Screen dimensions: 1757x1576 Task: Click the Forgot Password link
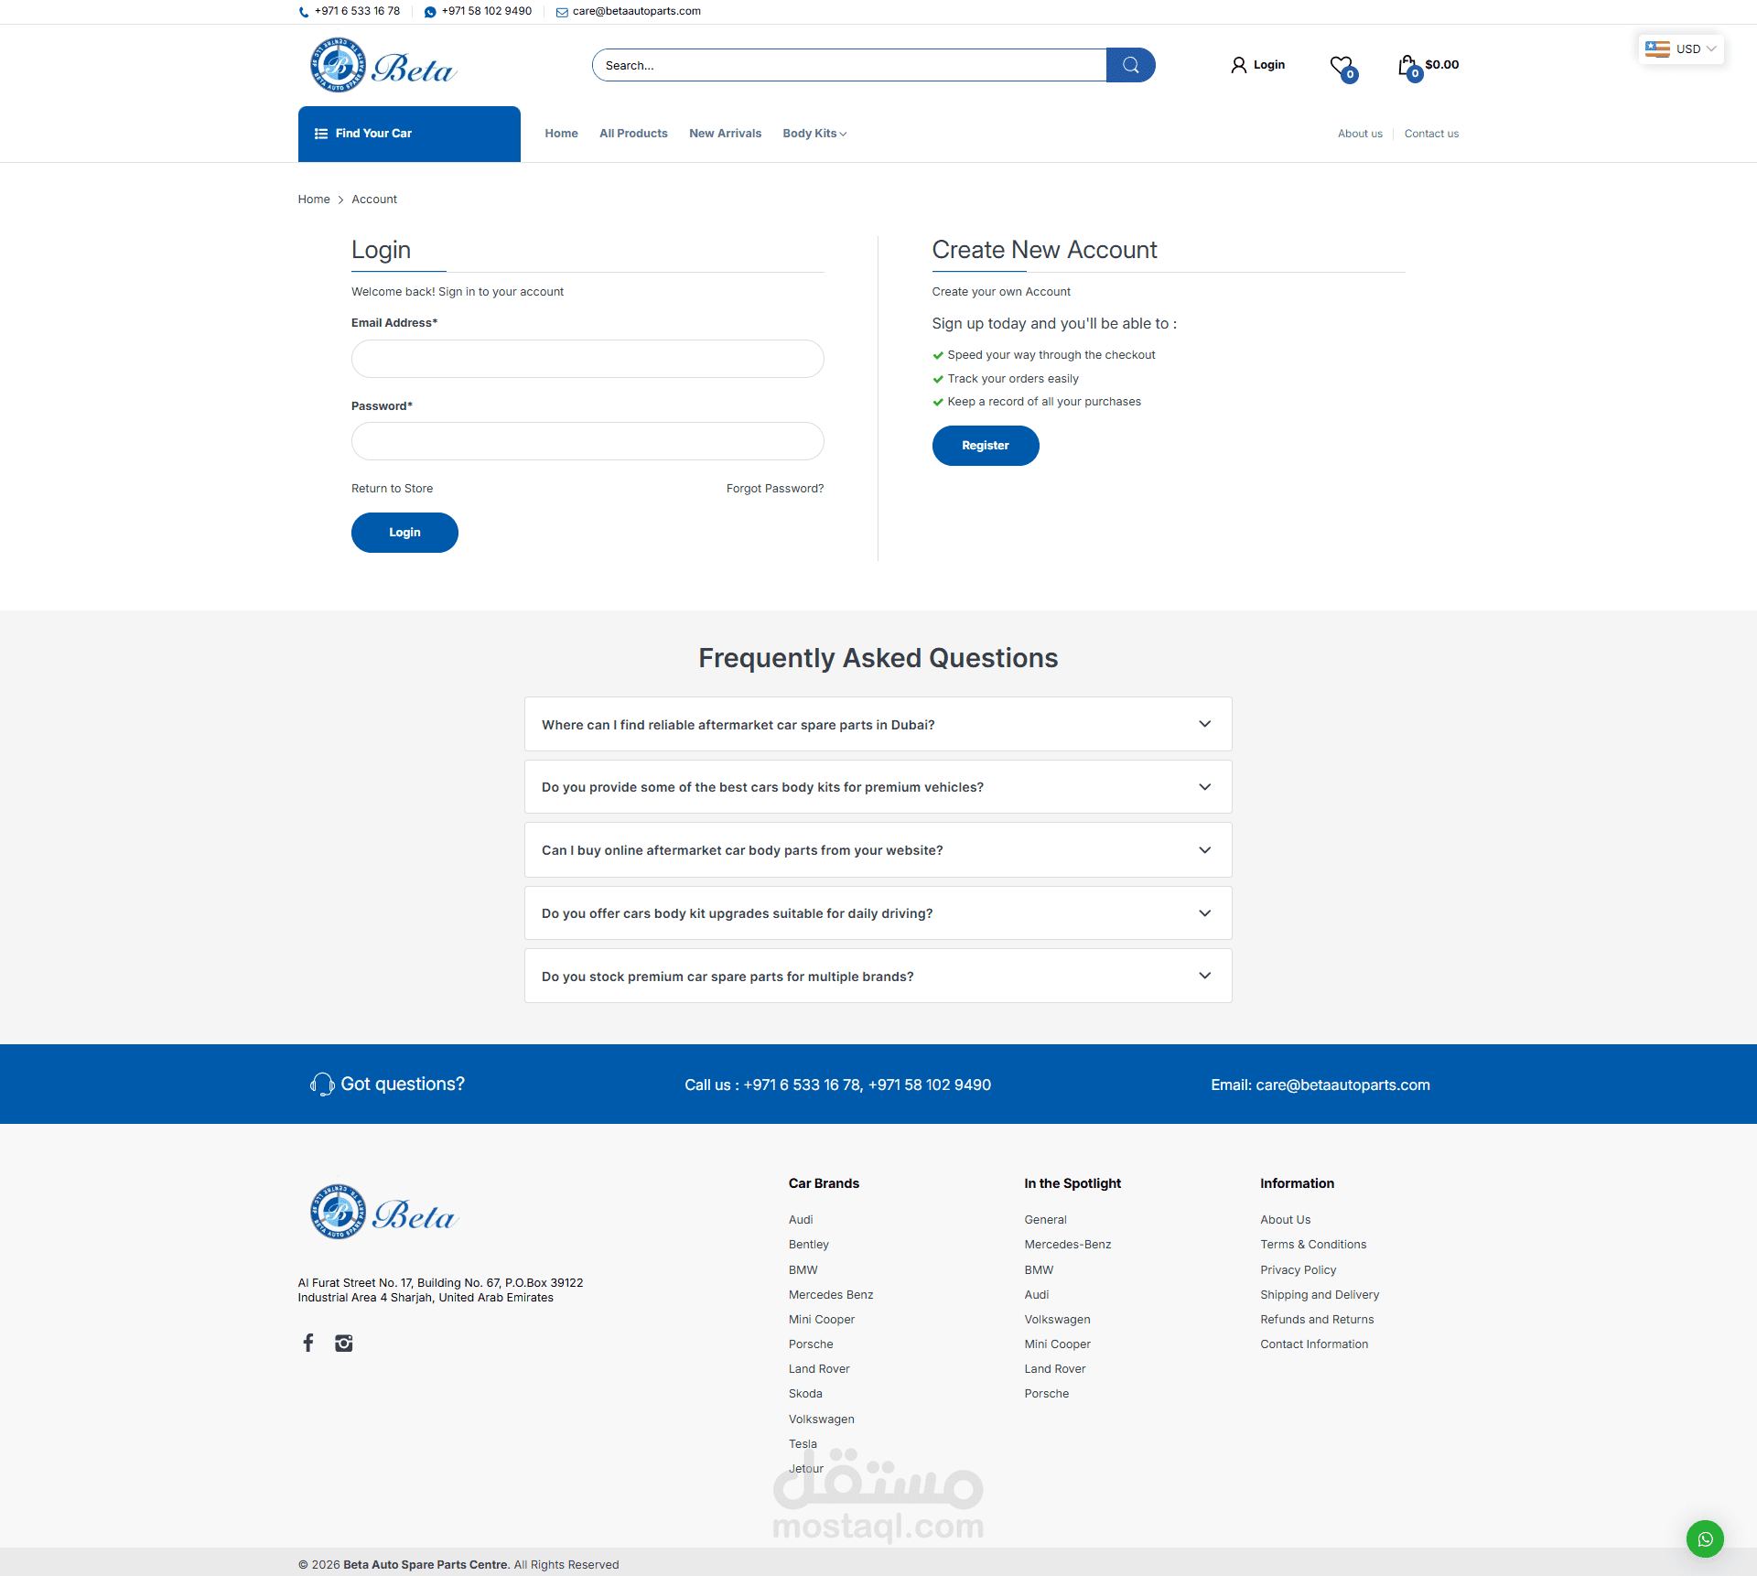point(774,489)
